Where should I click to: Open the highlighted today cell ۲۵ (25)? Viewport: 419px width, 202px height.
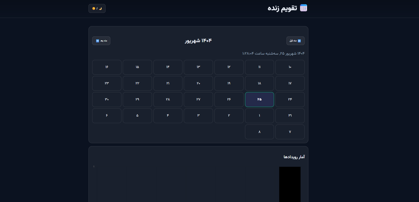point(260,99)
